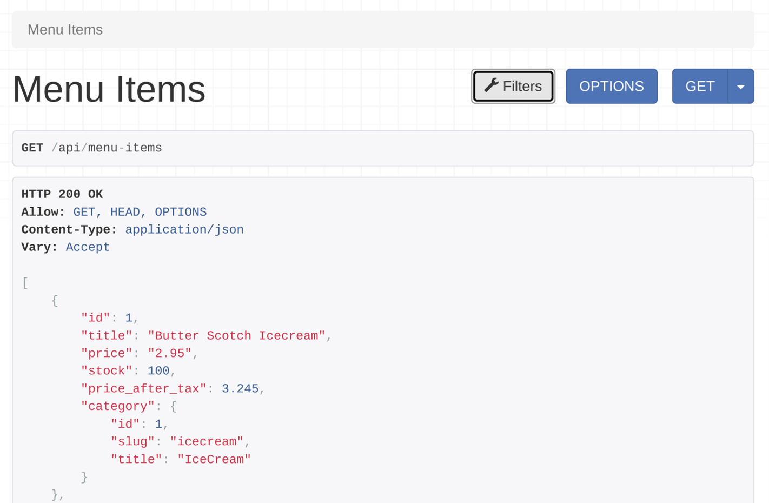Click the slug value "icecream"
This screenshot has width=769, height=503.
click(207, 442)
